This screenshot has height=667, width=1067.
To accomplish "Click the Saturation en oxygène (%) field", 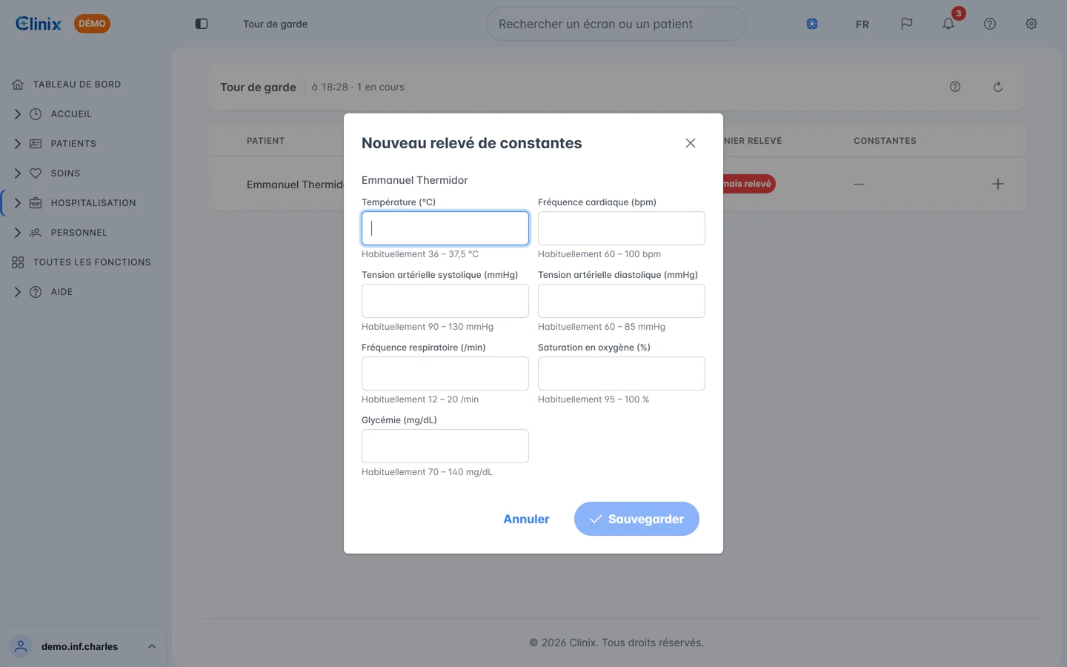I will coord(622,374).
